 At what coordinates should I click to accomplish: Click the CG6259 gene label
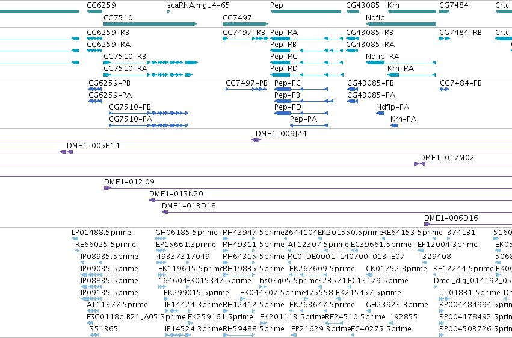point(101,5)
